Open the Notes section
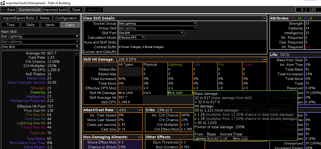Viewport: 321px width, 149px height. point(45,18)
